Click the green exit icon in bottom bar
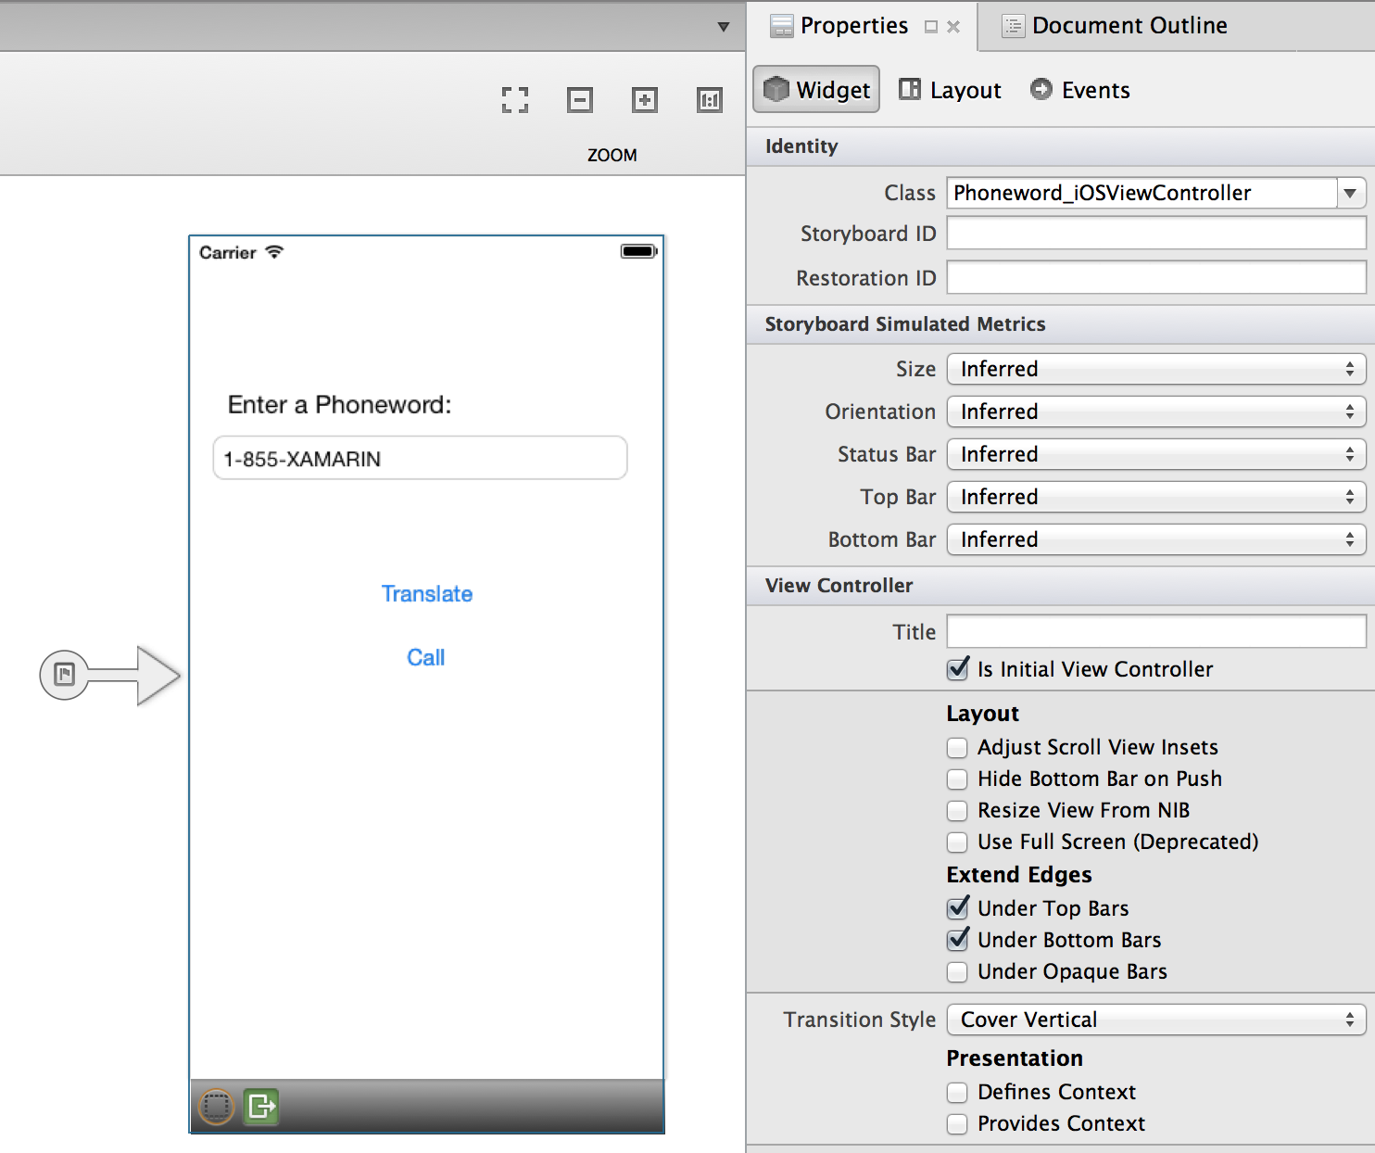This screenshot has height=1153, width=1375. point(261,1106)
